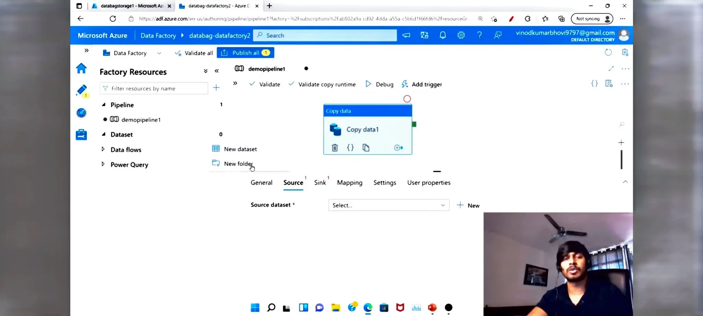Switch to databagstorage1 browser tab
The image size is (703, 316).
(132, 6)
